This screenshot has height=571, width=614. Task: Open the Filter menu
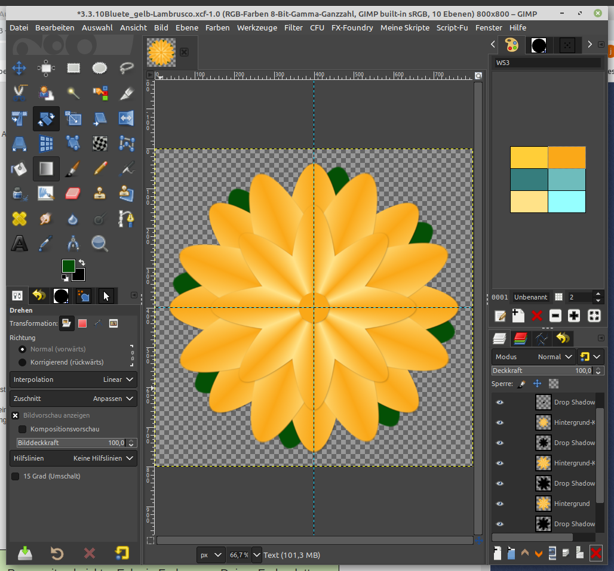point(293,27)
